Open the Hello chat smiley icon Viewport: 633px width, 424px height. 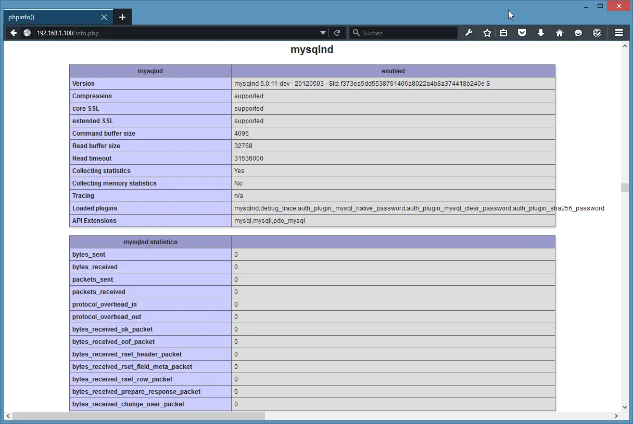(578, 33)
